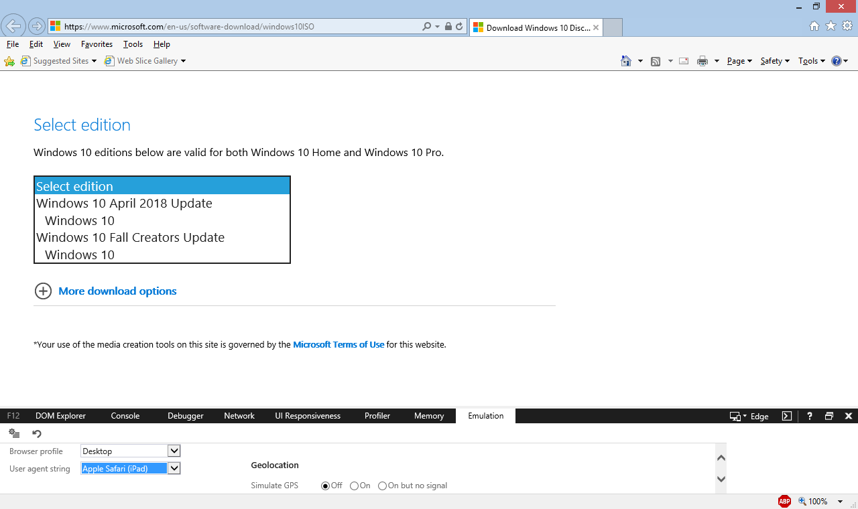Open the File menu
858x509 pixels.
[x=13, y=44]
